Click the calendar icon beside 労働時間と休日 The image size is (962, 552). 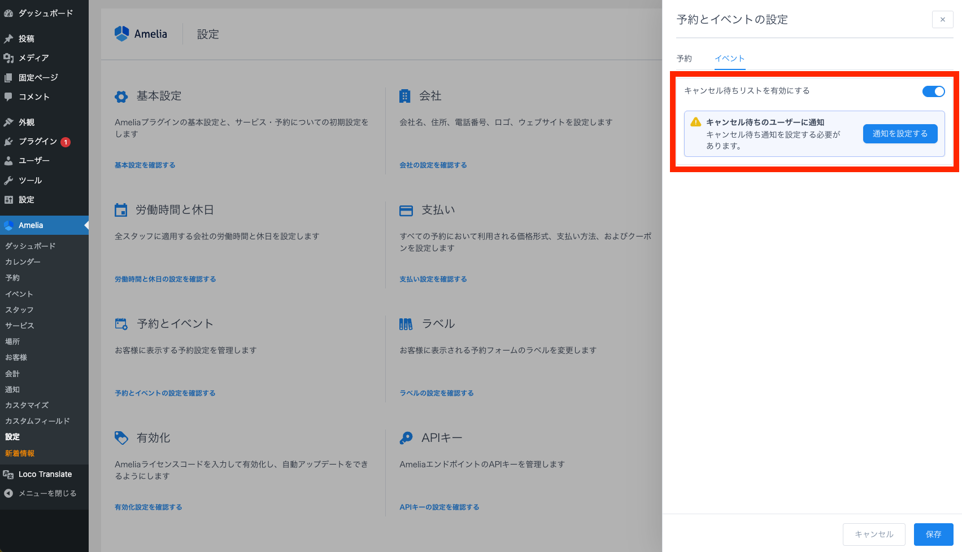[121, 211]
